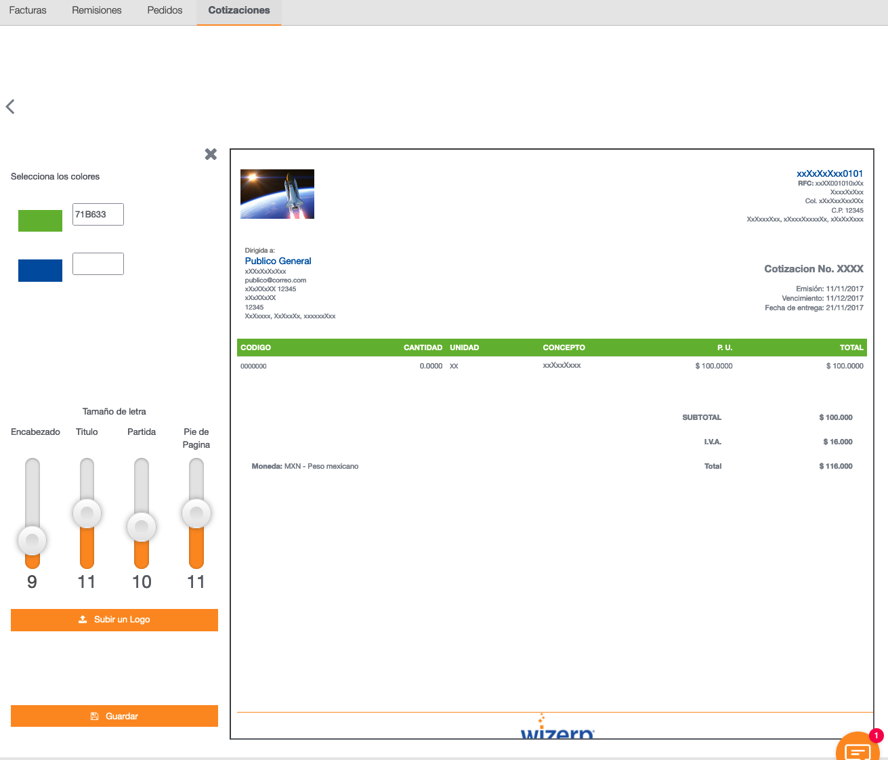Viewport: 888px width, 760px height.
Task: Click the company name xxXxXxXxx0101
Action: [x=830, y=173]
